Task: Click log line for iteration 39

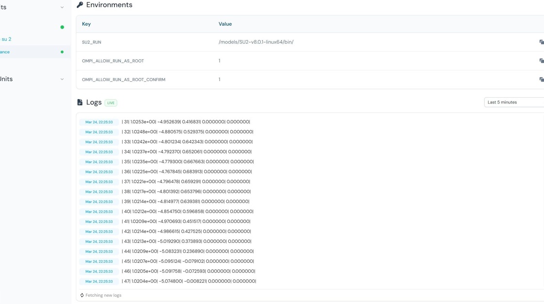Action: [x=186, y=201]
